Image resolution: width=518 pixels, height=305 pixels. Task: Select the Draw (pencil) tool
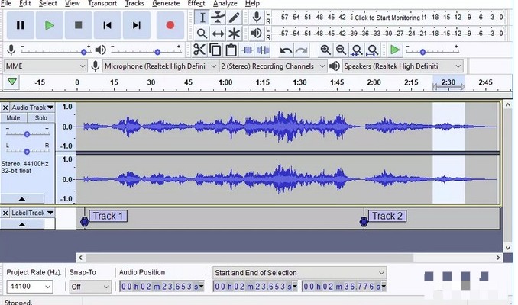[234, 18]
